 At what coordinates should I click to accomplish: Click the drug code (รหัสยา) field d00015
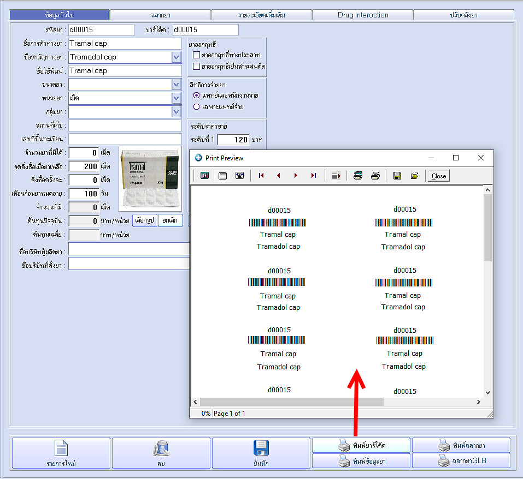[102, 29]
